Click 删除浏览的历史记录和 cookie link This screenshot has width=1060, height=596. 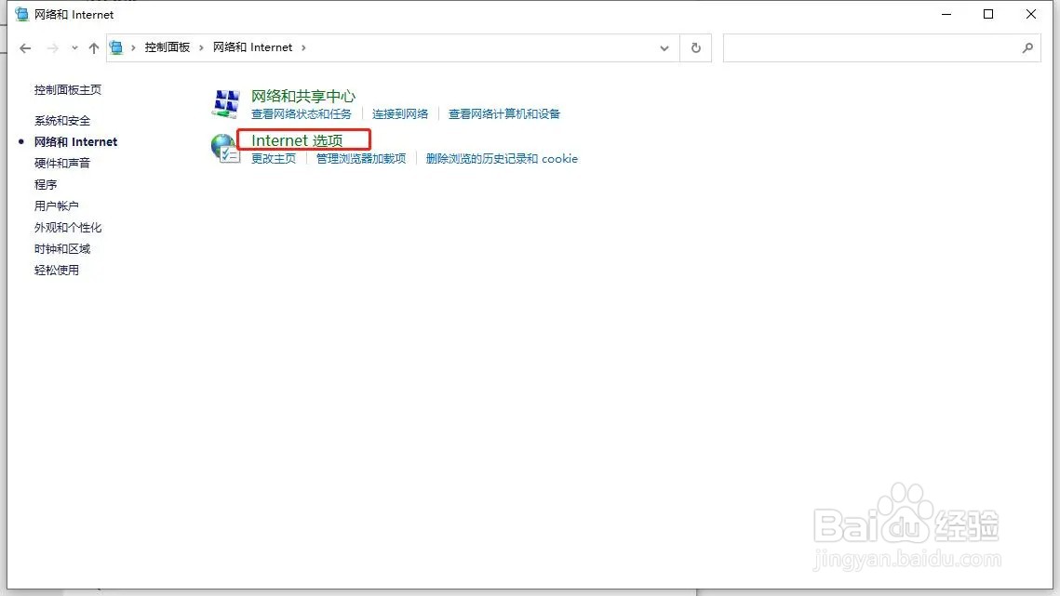tap(502, 159)
